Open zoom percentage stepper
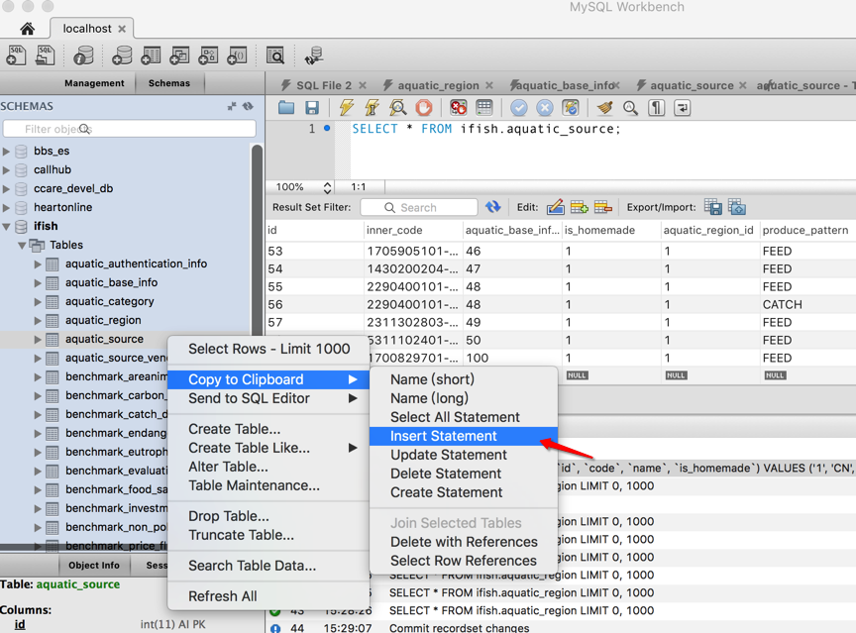 [x=327, y=187]
